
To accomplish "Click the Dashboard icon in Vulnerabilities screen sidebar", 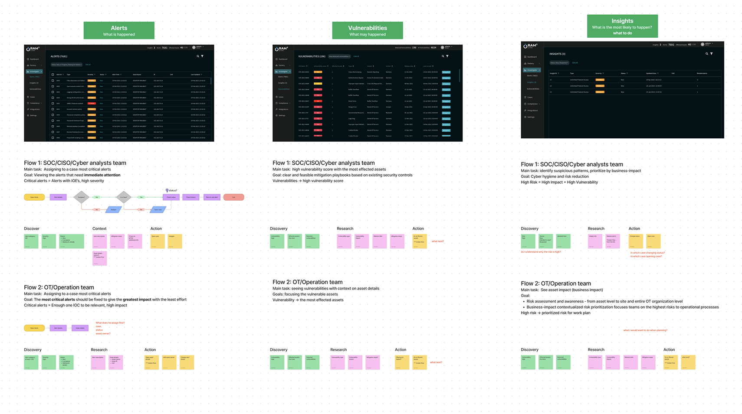I will (x=276, y=59).
